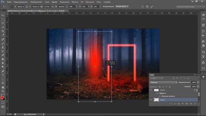This screenshot has width=206, height=116.
Task: Select the Quick Selection tool
Action: (3, 27)
